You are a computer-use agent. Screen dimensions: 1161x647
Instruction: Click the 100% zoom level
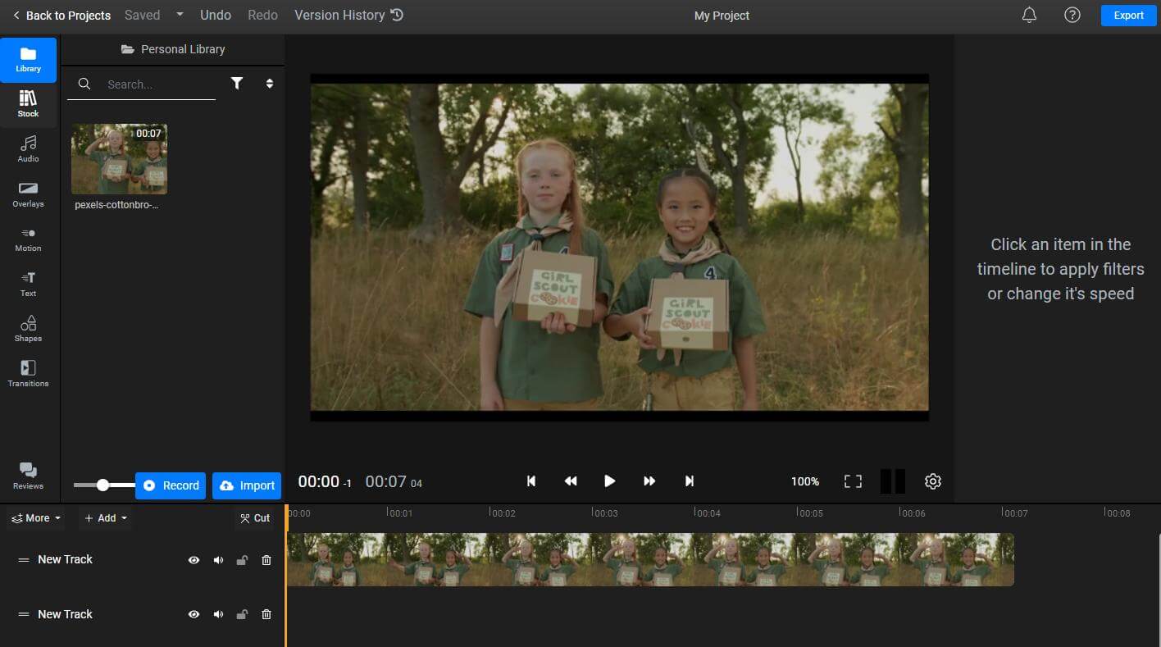pos(805,481)
